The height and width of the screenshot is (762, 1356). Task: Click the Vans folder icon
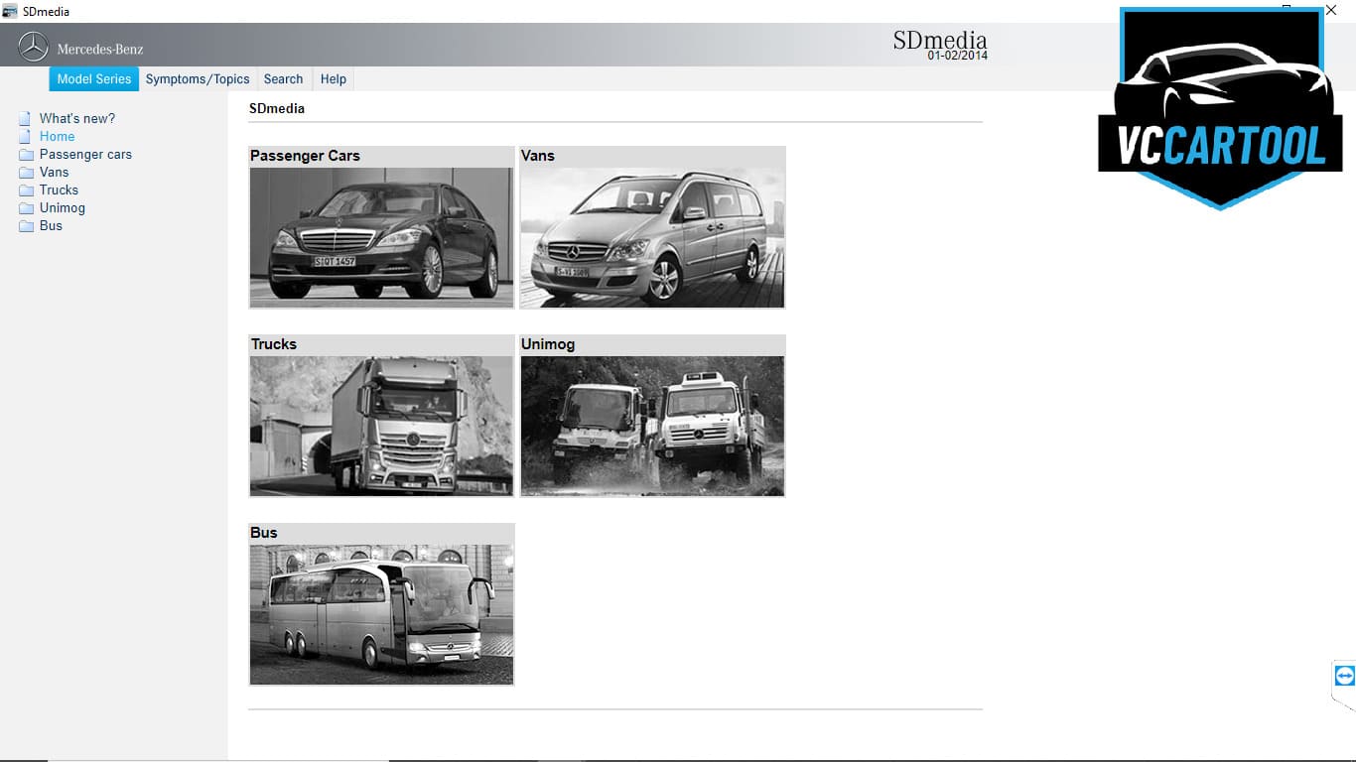click(26, 173)
